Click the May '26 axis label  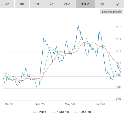[70, 104]
